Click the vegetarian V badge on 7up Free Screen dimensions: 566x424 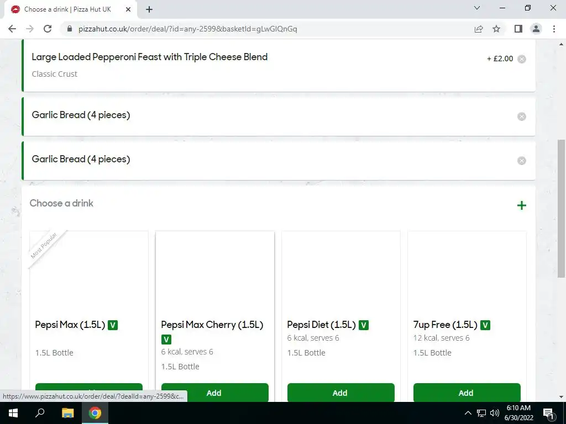coord(485,325)
